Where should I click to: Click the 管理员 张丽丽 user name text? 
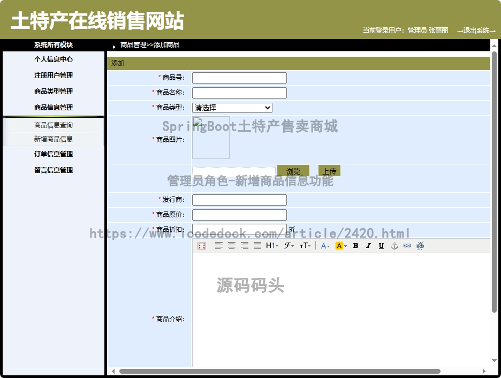[428, 31]
